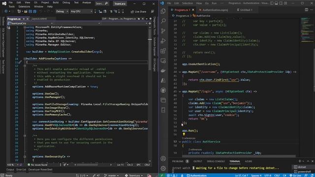
Task: Open Any CPU platform dropdown
Action: (x=81, y=11)
